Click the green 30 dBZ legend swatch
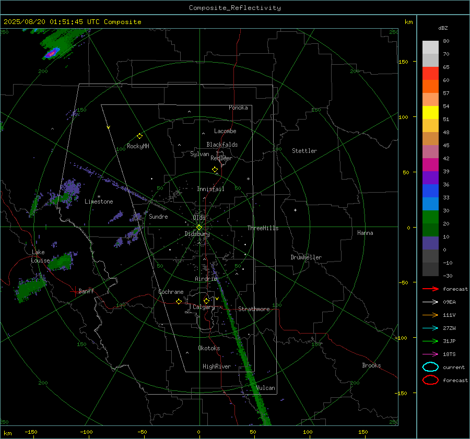The image size is (470, 439). [x=430, y=217]
